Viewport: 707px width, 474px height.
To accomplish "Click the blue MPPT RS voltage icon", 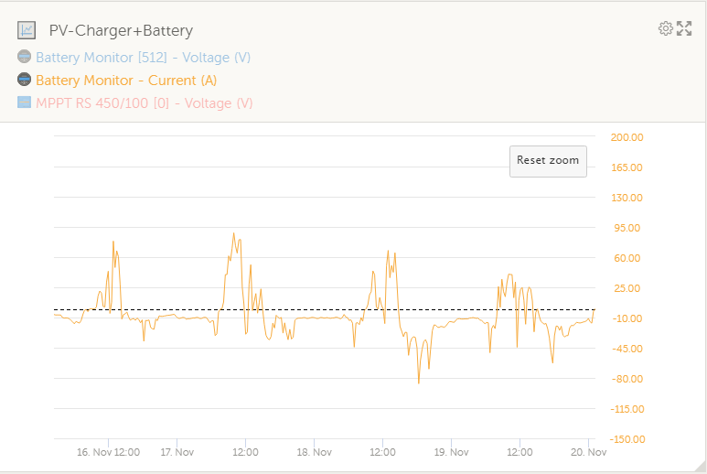I will 25,102.
